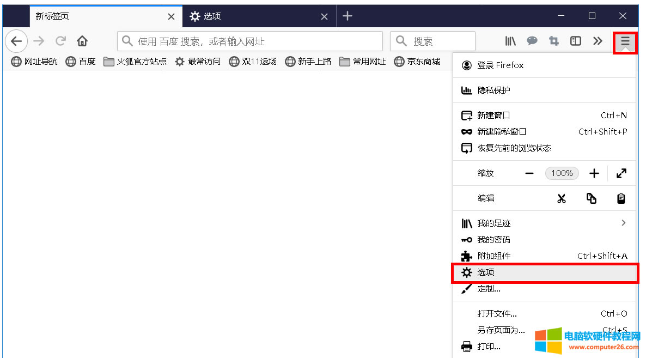Enter fullscreen via the expand arrows icon
The image size is (646, 358).
pyautogui.click(x=621, y=173)
